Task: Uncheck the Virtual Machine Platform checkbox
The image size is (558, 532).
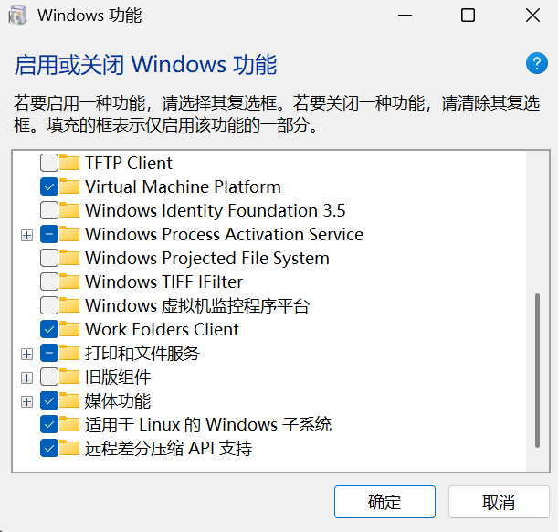Action: click(49, 186)
